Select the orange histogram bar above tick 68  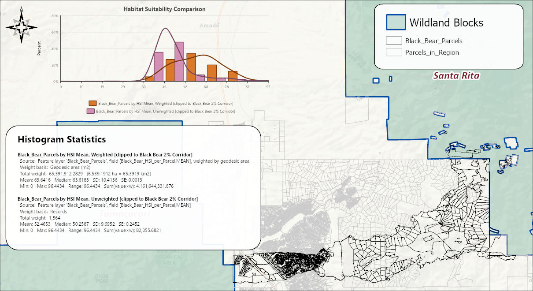pos(212,73)
